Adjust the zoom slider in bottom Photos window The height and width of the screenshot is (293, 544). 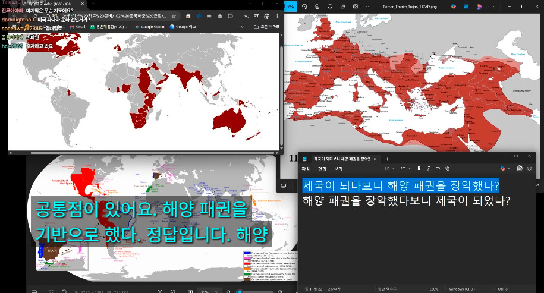coord(253,292)
